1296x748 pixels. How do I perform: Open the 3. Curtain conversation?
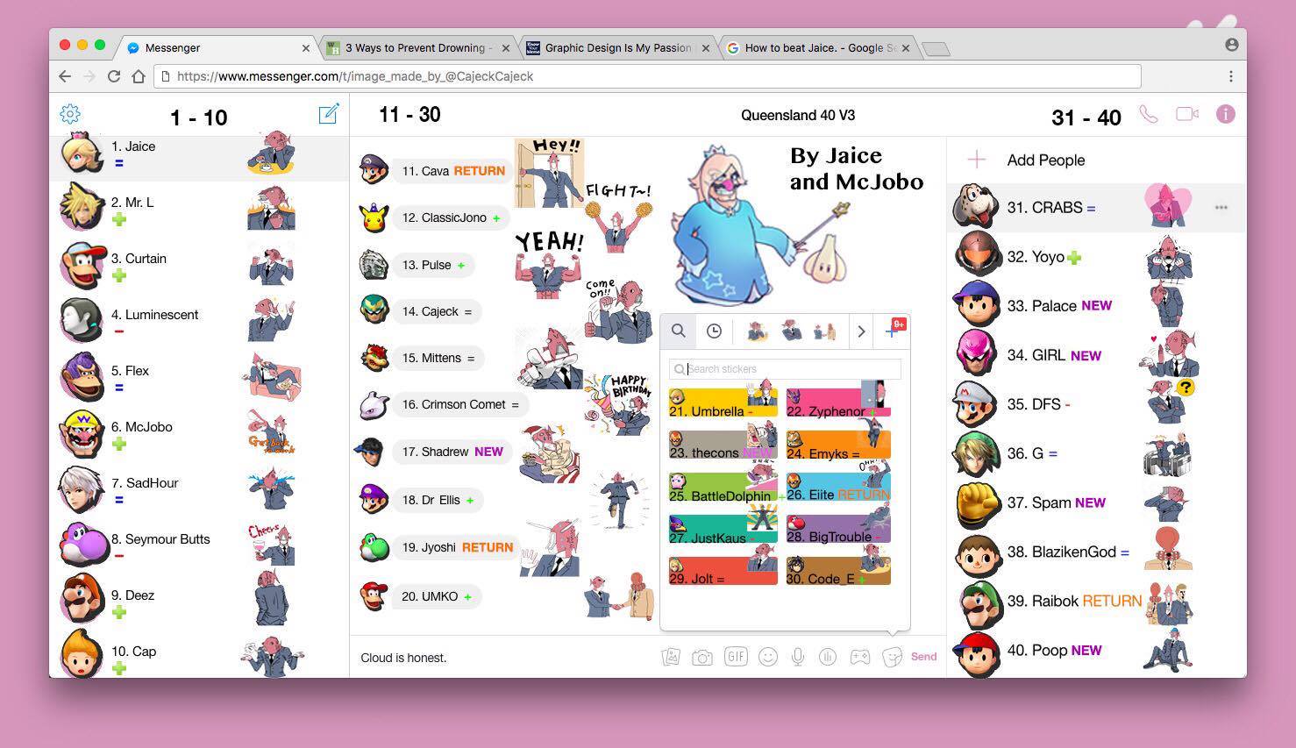(199, 266)
